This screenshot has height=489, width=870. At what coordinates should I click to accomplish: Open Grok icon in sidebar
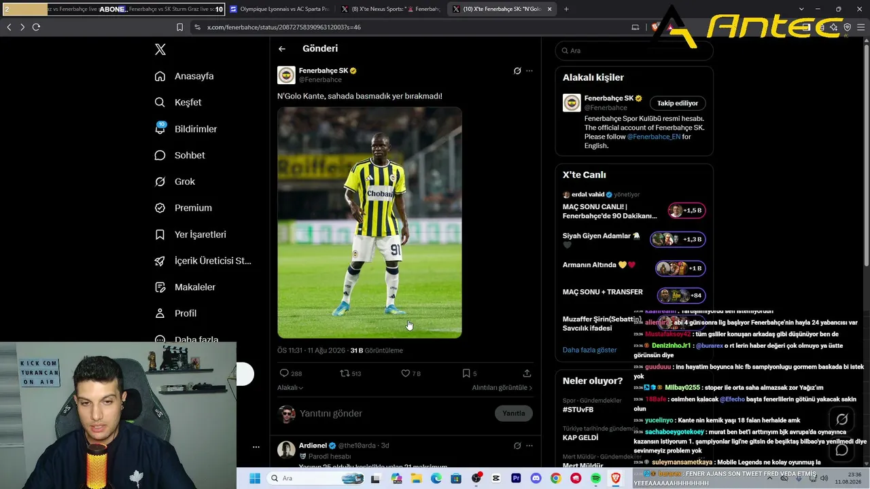click(160, 181)
